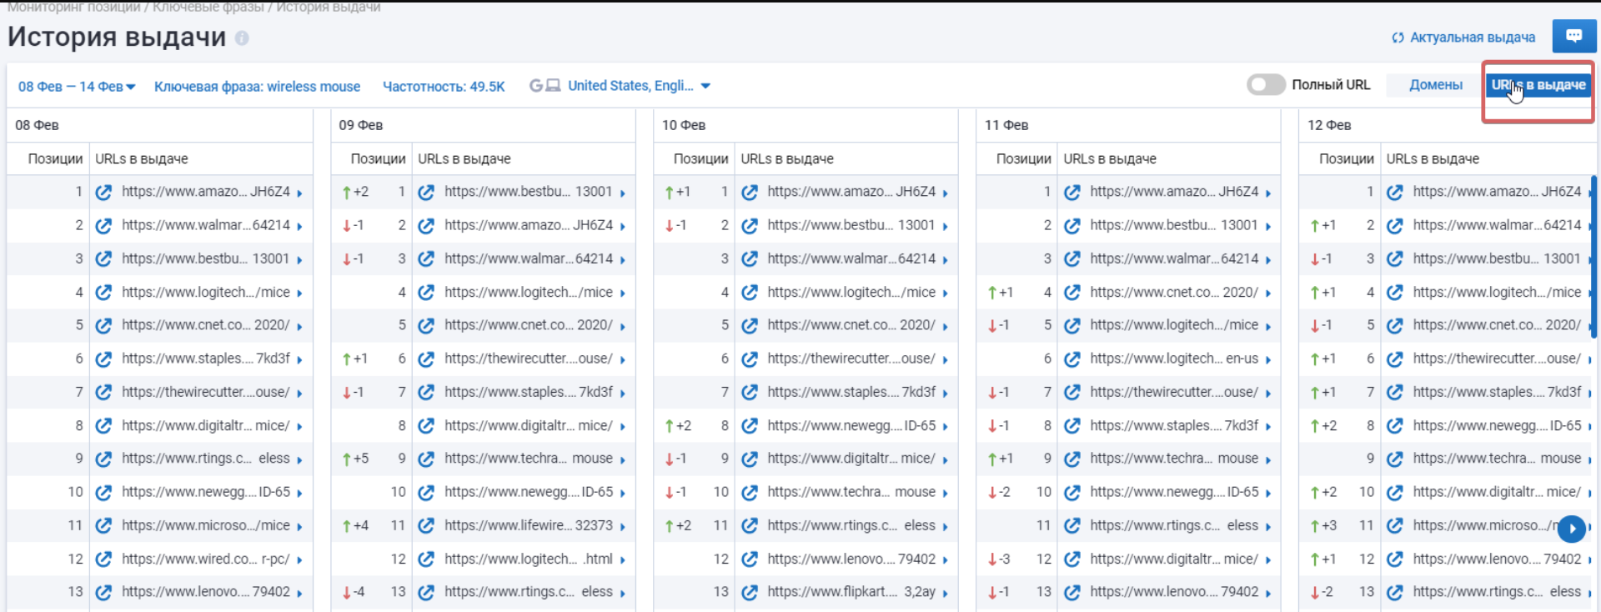This screenshot has height=612, width=1601.
Task: Open the blue chat message icon button
Action: [x=1573, y=37]
